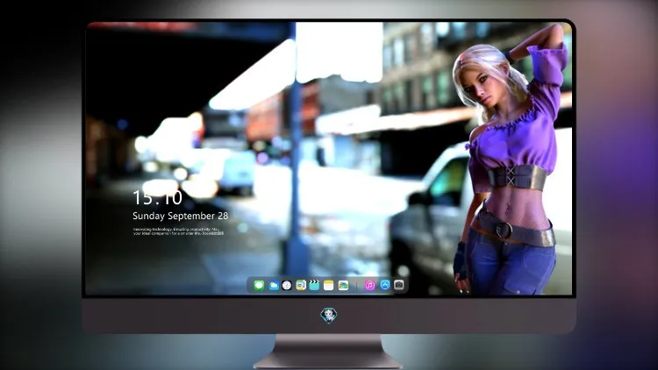Open the yellow Notes app in dock
658x370 pixels.
(329, 286)
